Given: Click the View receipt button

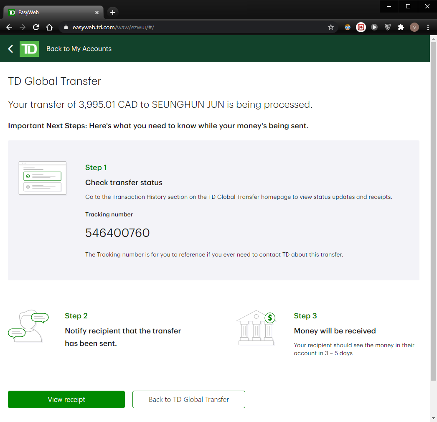Looking at the screenshot, I should 66,399.
